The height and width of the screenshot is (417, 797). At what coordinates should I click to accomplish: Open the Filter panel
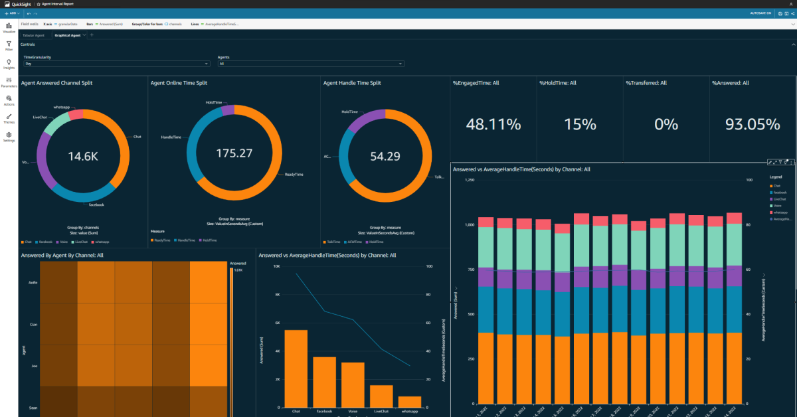point(8,45)
